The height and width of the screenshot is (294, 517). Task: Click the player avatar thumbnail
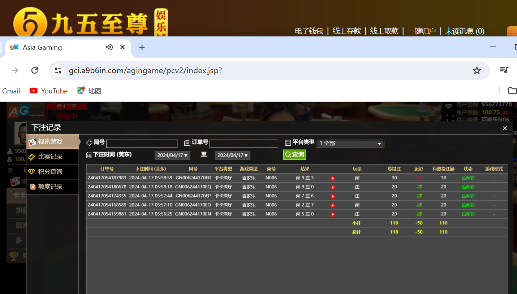pos(20,133)
